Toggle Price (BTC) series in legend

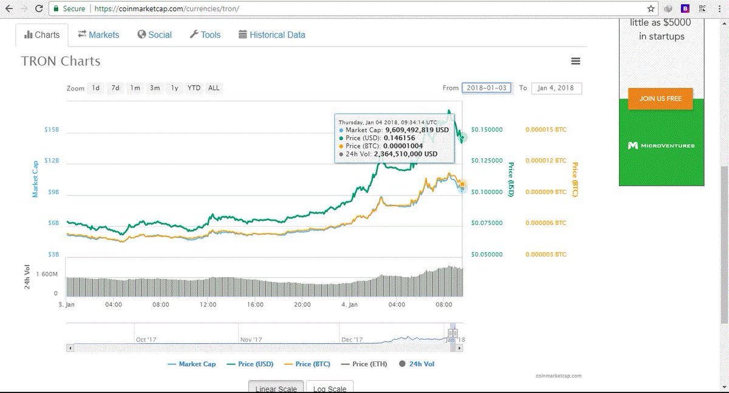click(307, 364)
